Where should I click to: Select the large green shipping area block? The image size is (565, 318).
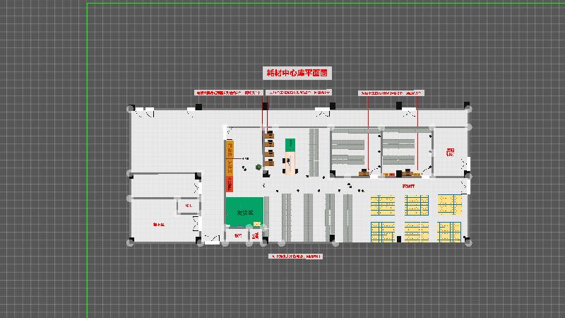point(244,211)
